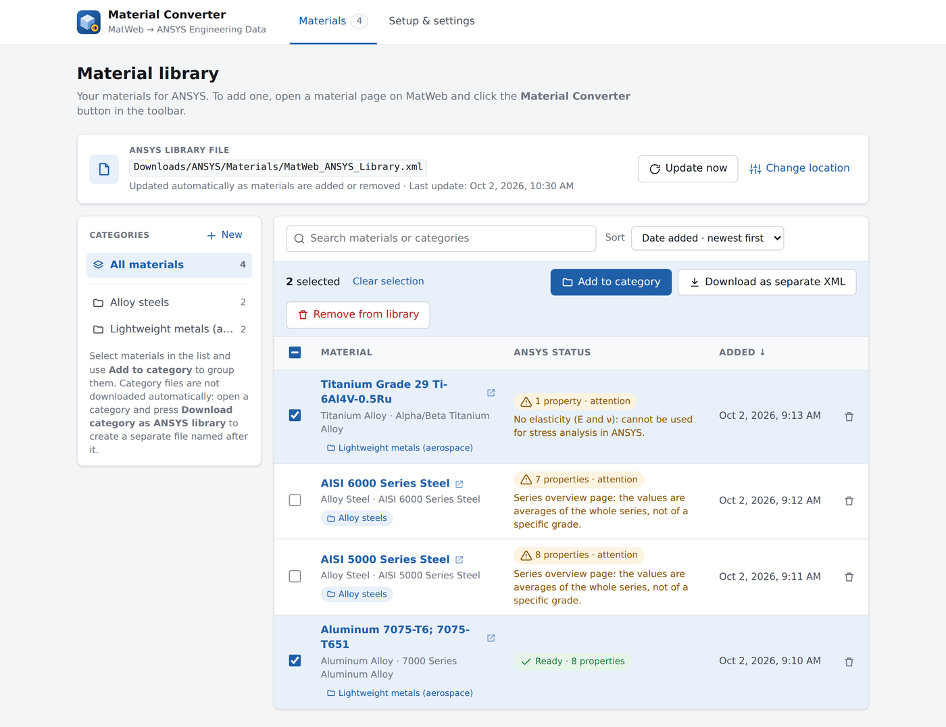946x727 pixels.
Task: Click the ANSYS STATUS column header
Action: (x=552, y=352)
